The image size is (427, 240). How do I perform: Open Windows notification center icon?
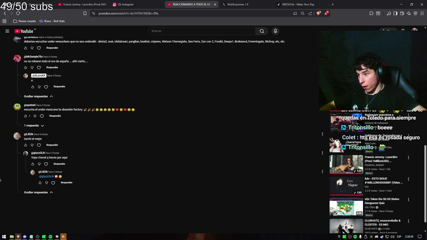pyautogui.click(x=420, y=237)
